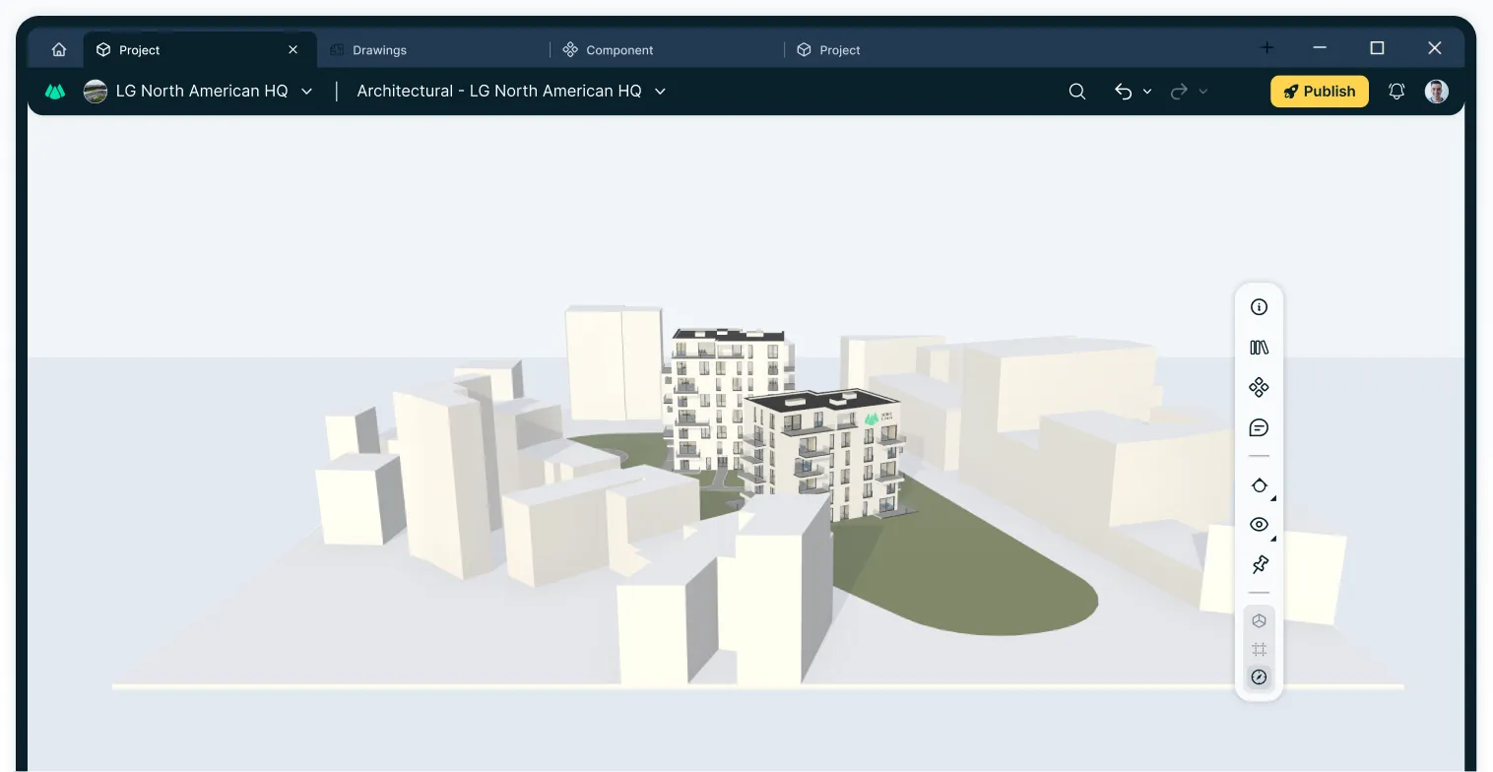
Task: Click the Publish button
Action: tap(1320, 92)
